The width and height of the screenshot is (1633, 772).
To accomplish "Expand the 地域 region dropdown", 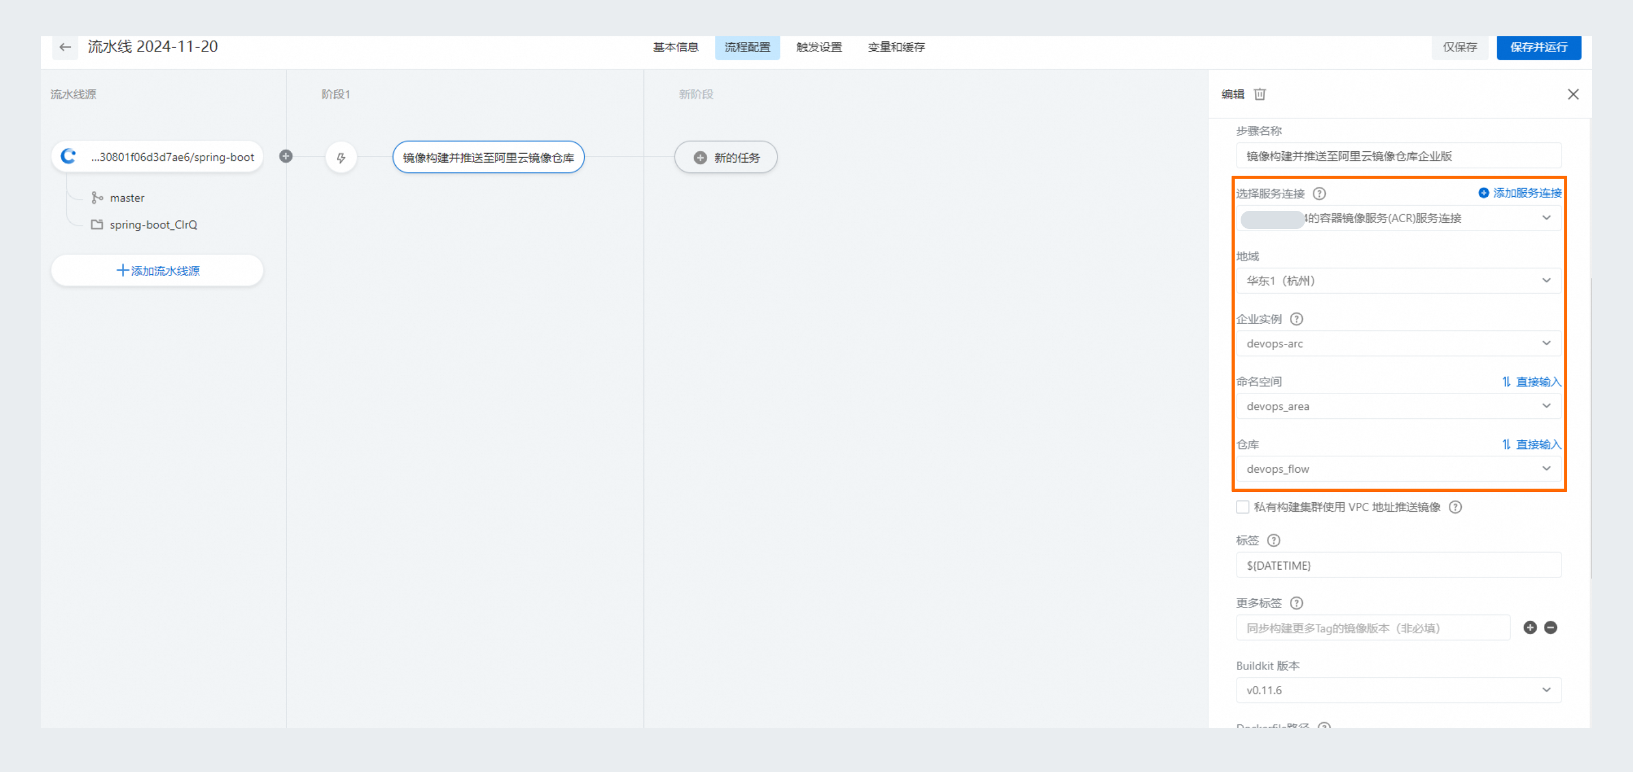I will (x=1398, y=280).
